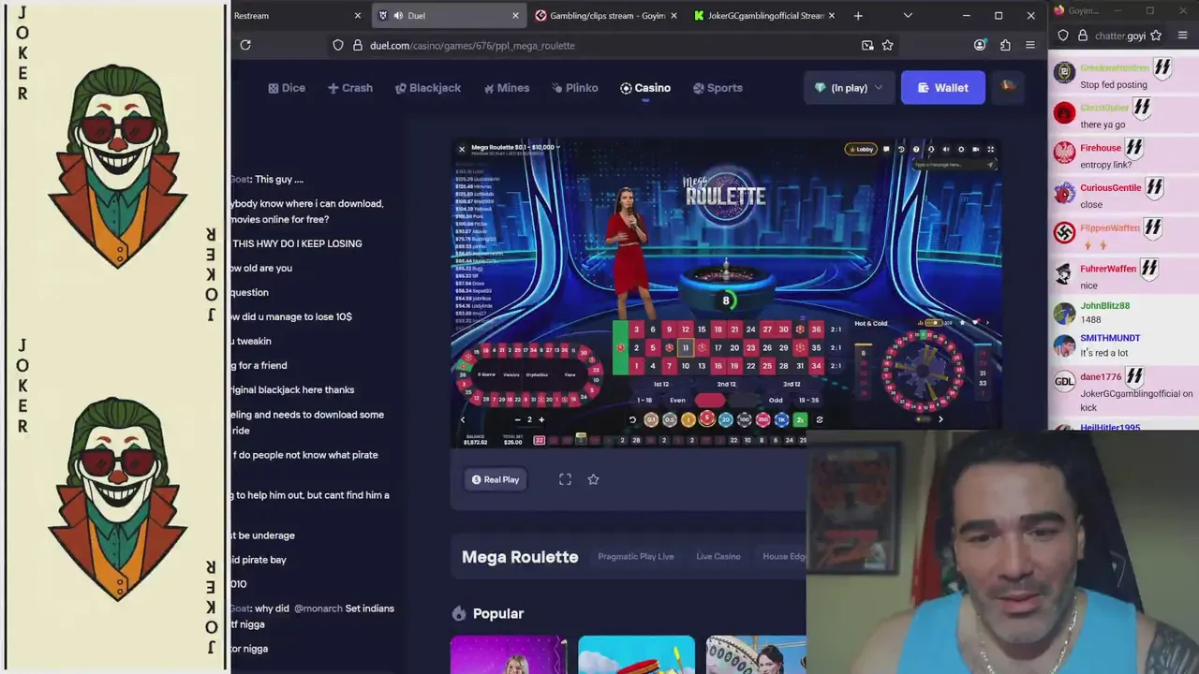Increase the neighbour count with plus
This screenshot has width=1199, height=674.
tap(541, 419)
